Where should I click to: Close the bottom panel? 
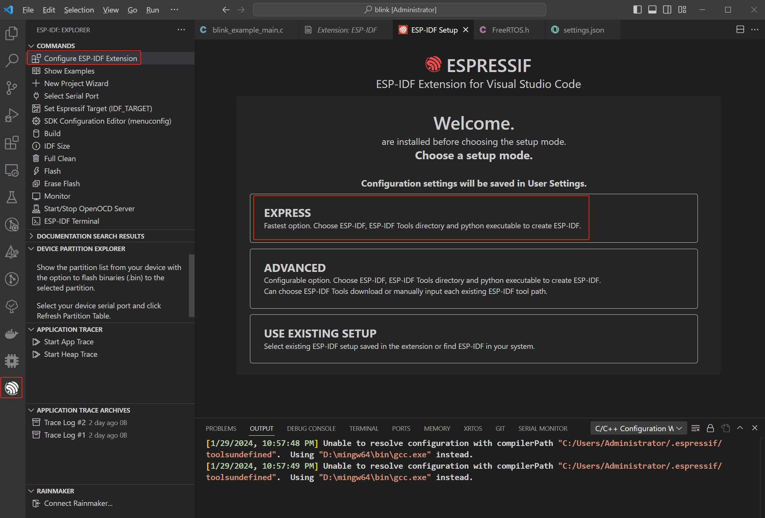tap(755, 428)
